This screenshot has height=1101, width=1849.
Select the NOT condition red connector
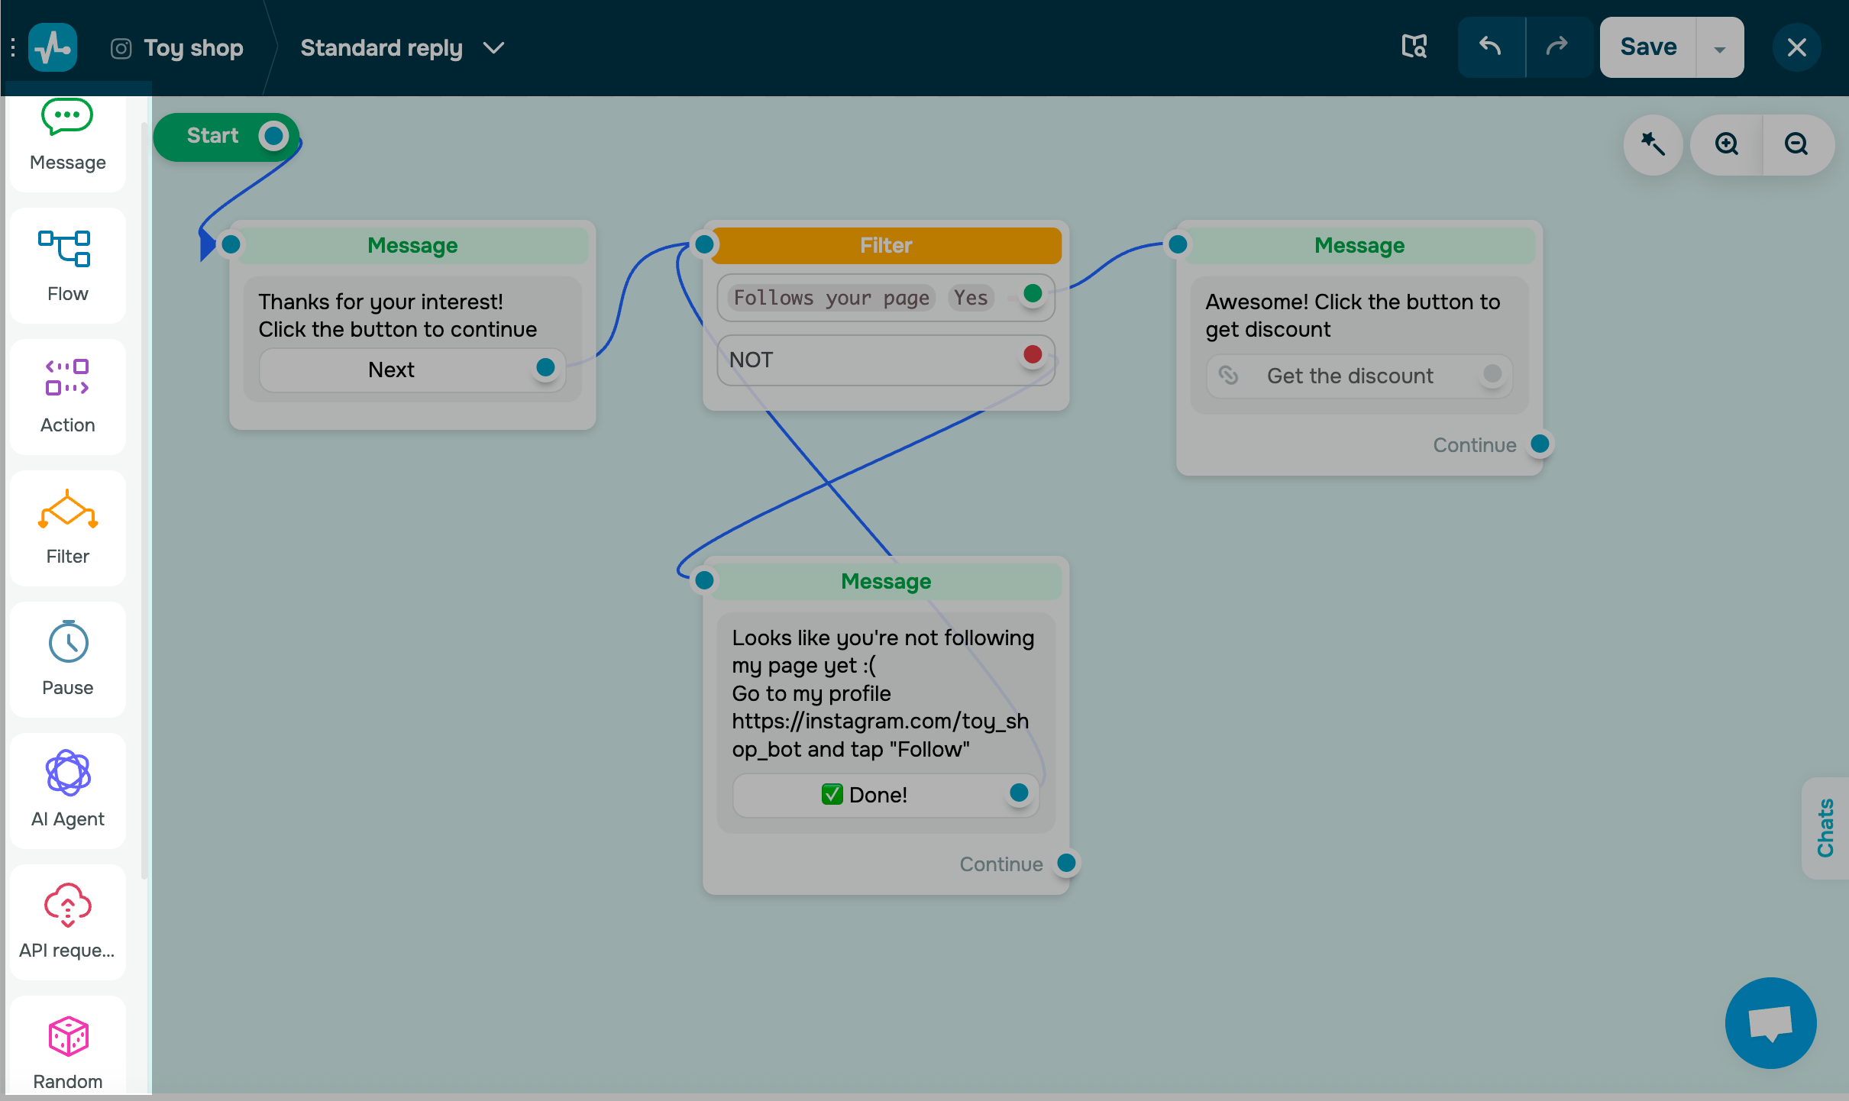1033,354
